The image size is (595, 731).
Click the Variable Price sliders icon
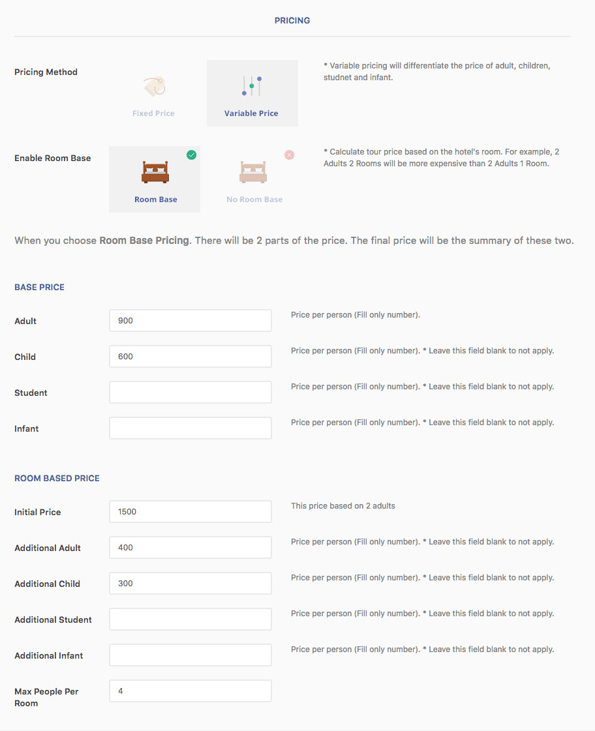(252, 86)
